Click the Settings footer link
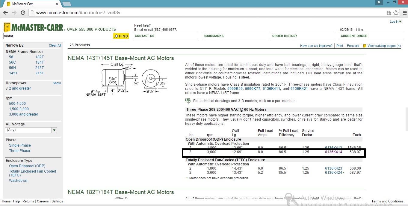408x206 pixels. tap(57, 201)
